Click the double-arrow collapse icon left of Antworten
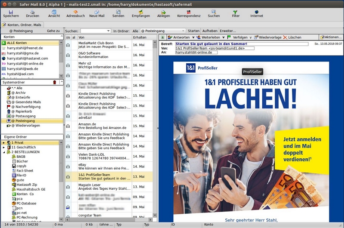Image resolution: width=344 pixels, height=228 pixels. click(163, 37)
